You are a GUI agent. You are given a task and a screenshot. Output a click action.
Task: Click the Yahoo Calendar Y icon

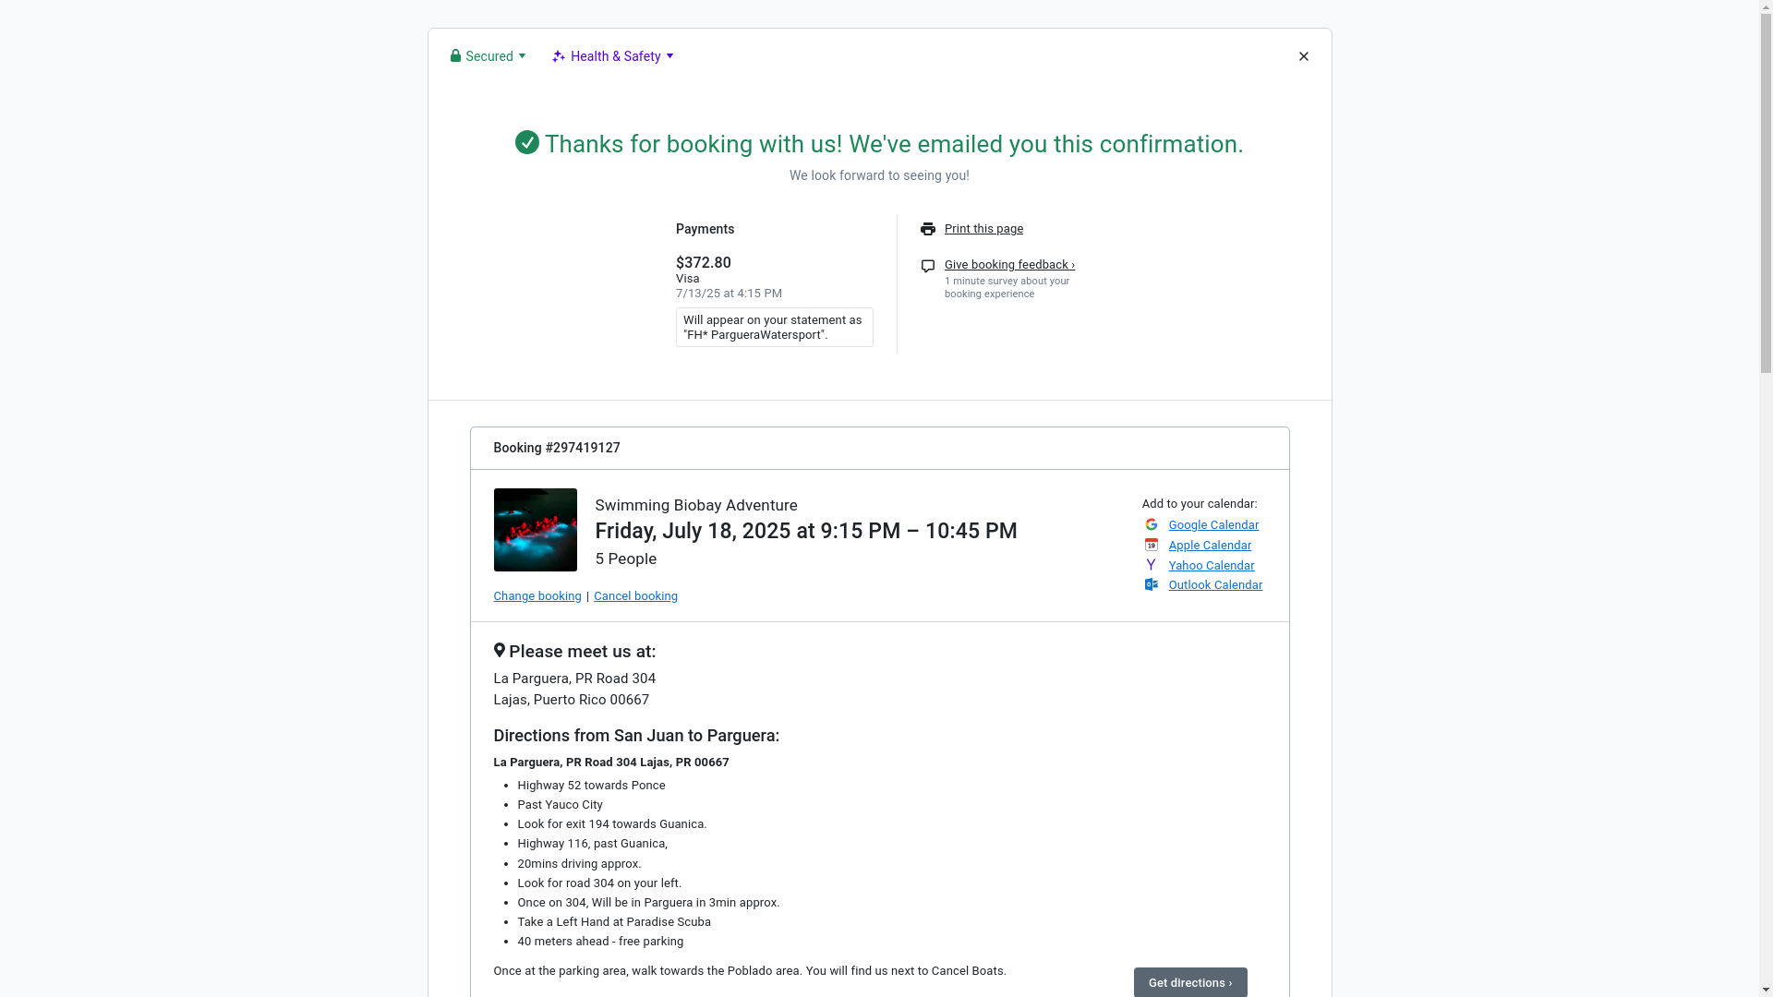coord(1152,565)
